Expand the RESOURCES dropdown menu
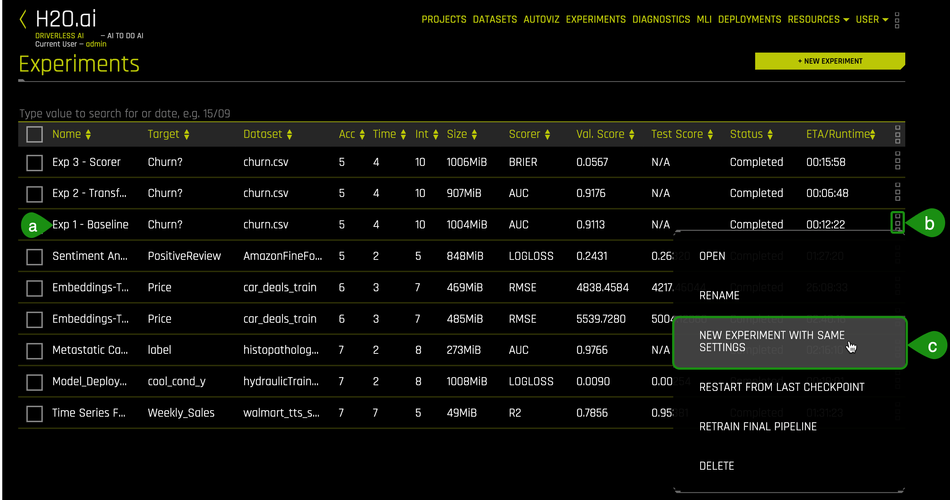The width and height of the screenshot is (950, 500). coord(818,19)
